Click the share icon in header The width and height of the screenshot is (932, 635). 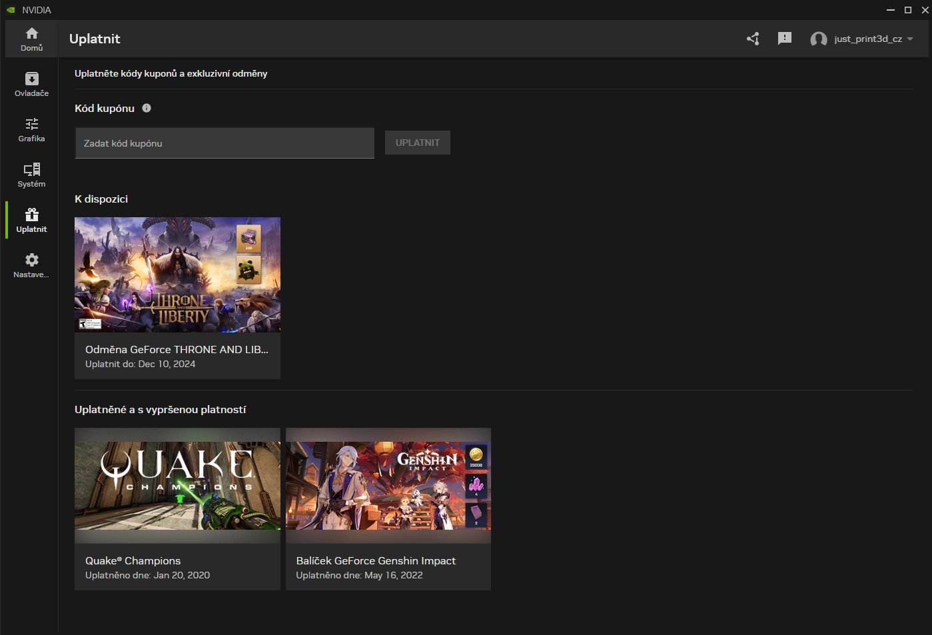click(x=753, y=39)
